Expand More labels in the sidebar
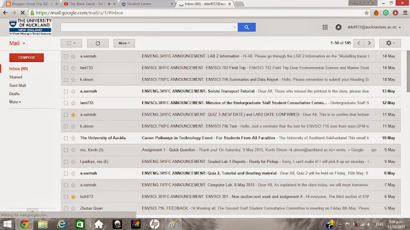The height and width of the screenshot is (230, 410). 15,102
